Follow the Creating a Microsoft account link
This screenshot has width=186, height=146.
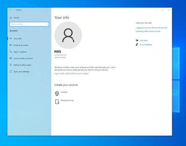point(148,31)
